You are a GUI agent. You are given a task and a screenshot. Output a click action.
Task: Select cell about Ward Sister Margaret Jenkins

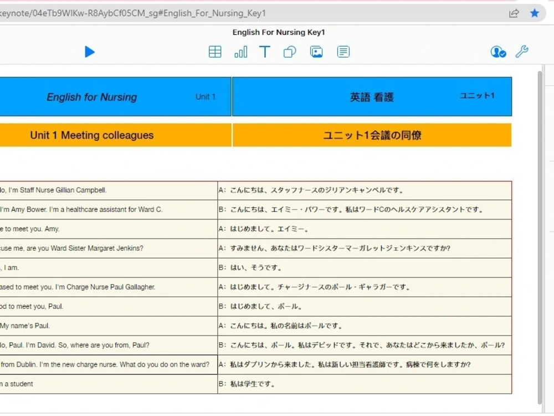pos(109,248)
